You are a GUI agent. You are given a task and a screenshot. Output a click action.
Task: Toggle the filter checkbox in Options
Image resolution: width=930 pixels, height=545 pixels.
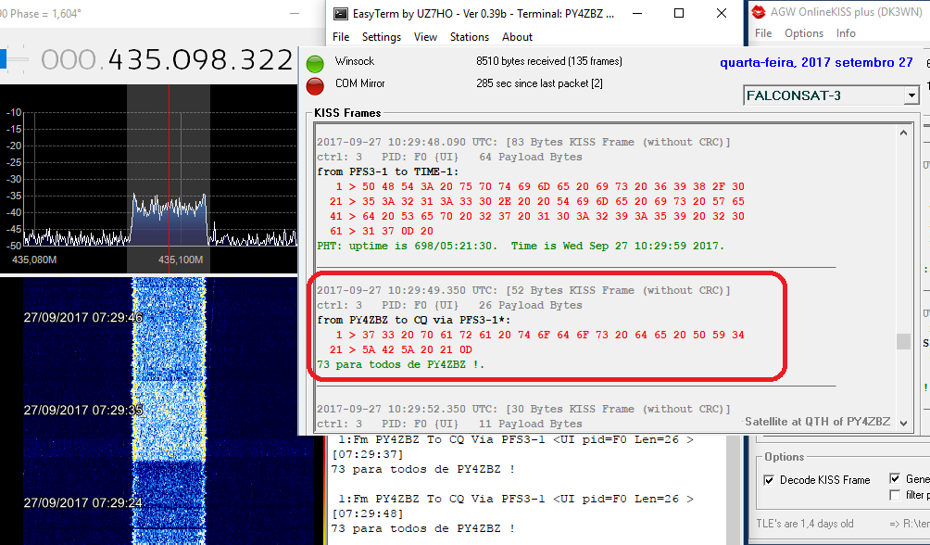(x=895, y=495)
